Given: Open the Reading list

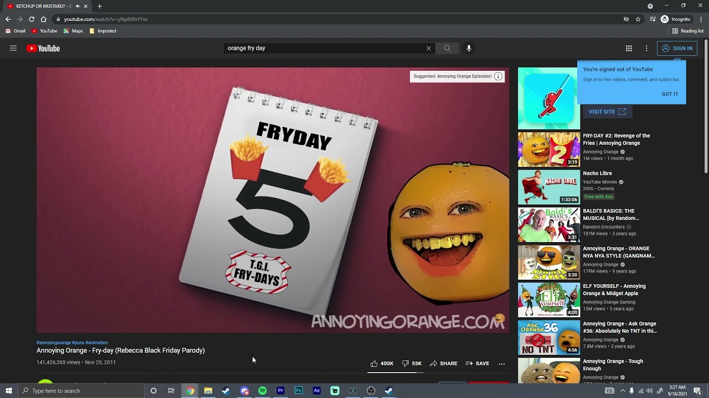Looking at the screenshot, I should tap(688, 31).
